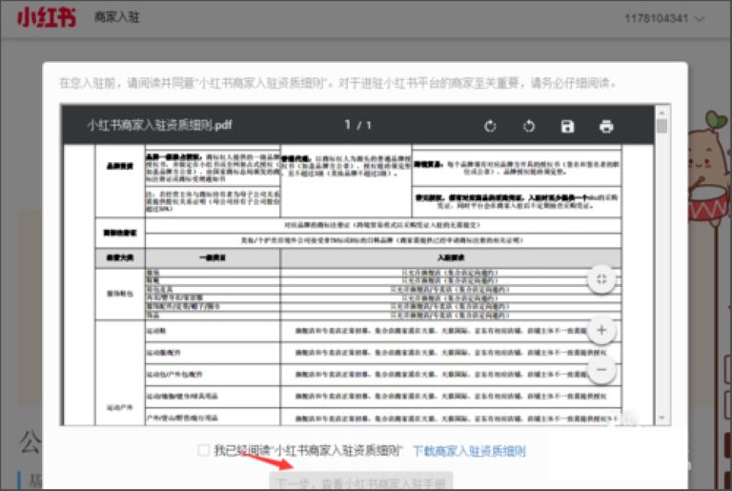
Task: Click the PDF page number 1 field
Action: tap(347, 125)
